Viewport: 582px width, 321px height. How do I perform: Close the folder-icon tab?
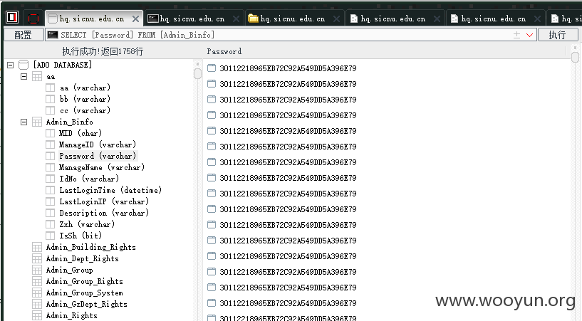[x=337, y=19]
